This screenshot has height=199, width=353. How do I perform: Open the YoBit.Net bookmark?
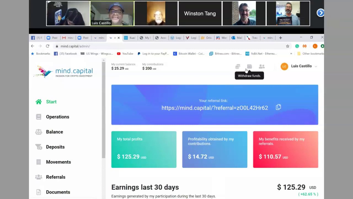pyautogui.click(x=261, y=54)
